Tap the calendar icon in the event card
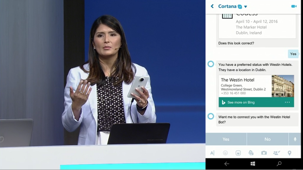This screenshot has width=303, height=170. click(x=227, y=16)
